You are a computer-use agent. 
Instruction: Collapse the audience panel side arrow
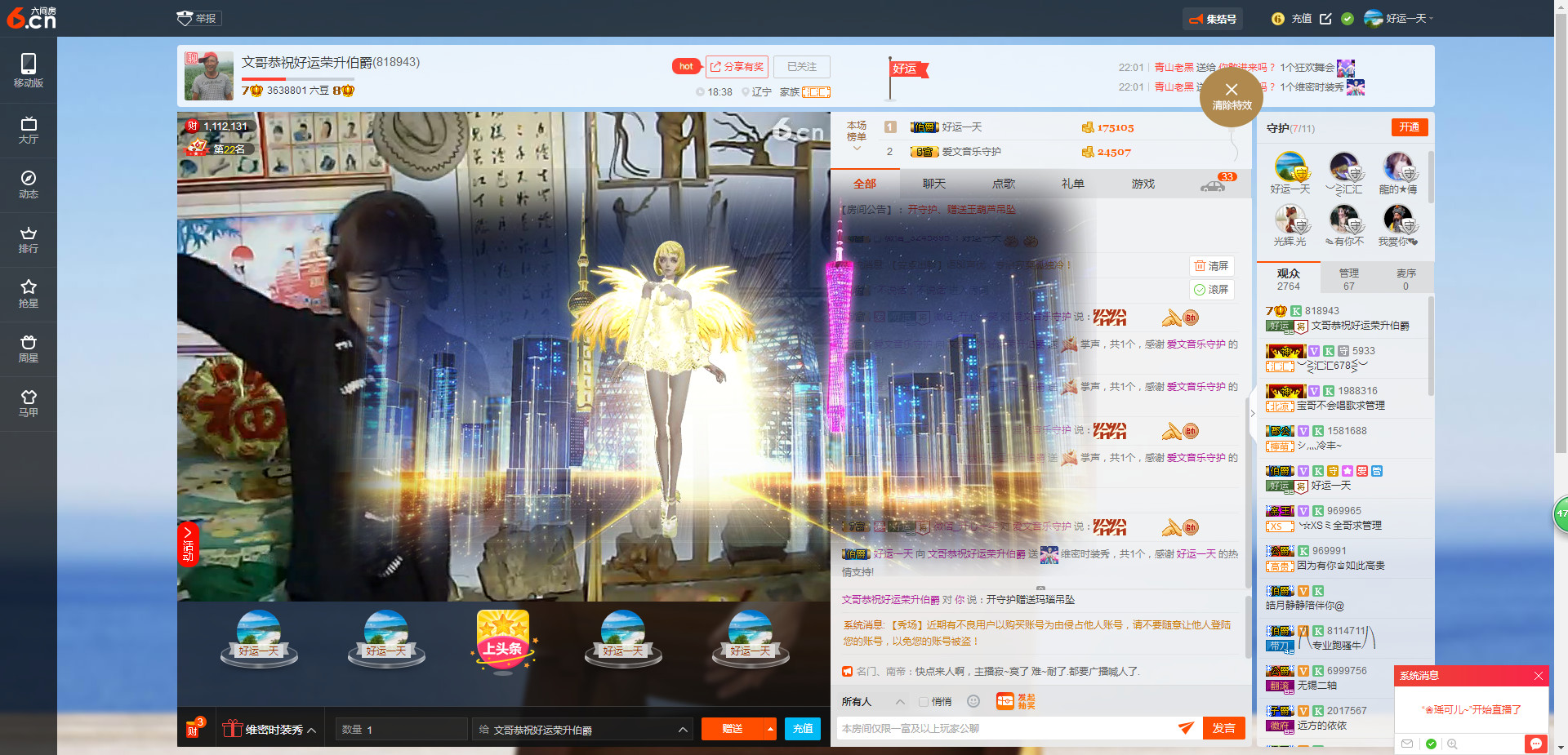point(1253,414)
